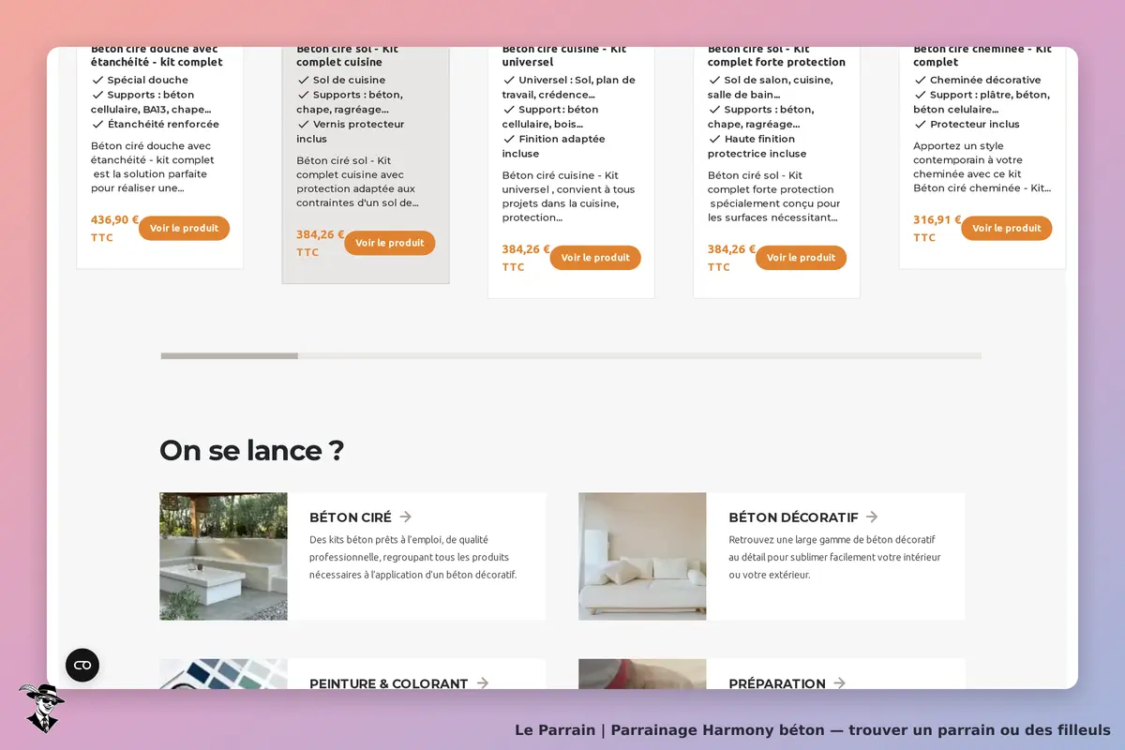This screenshot has width=1125, height=750.
Task: Click the price '316,91 € TTC'
Action: pos(937,228)
